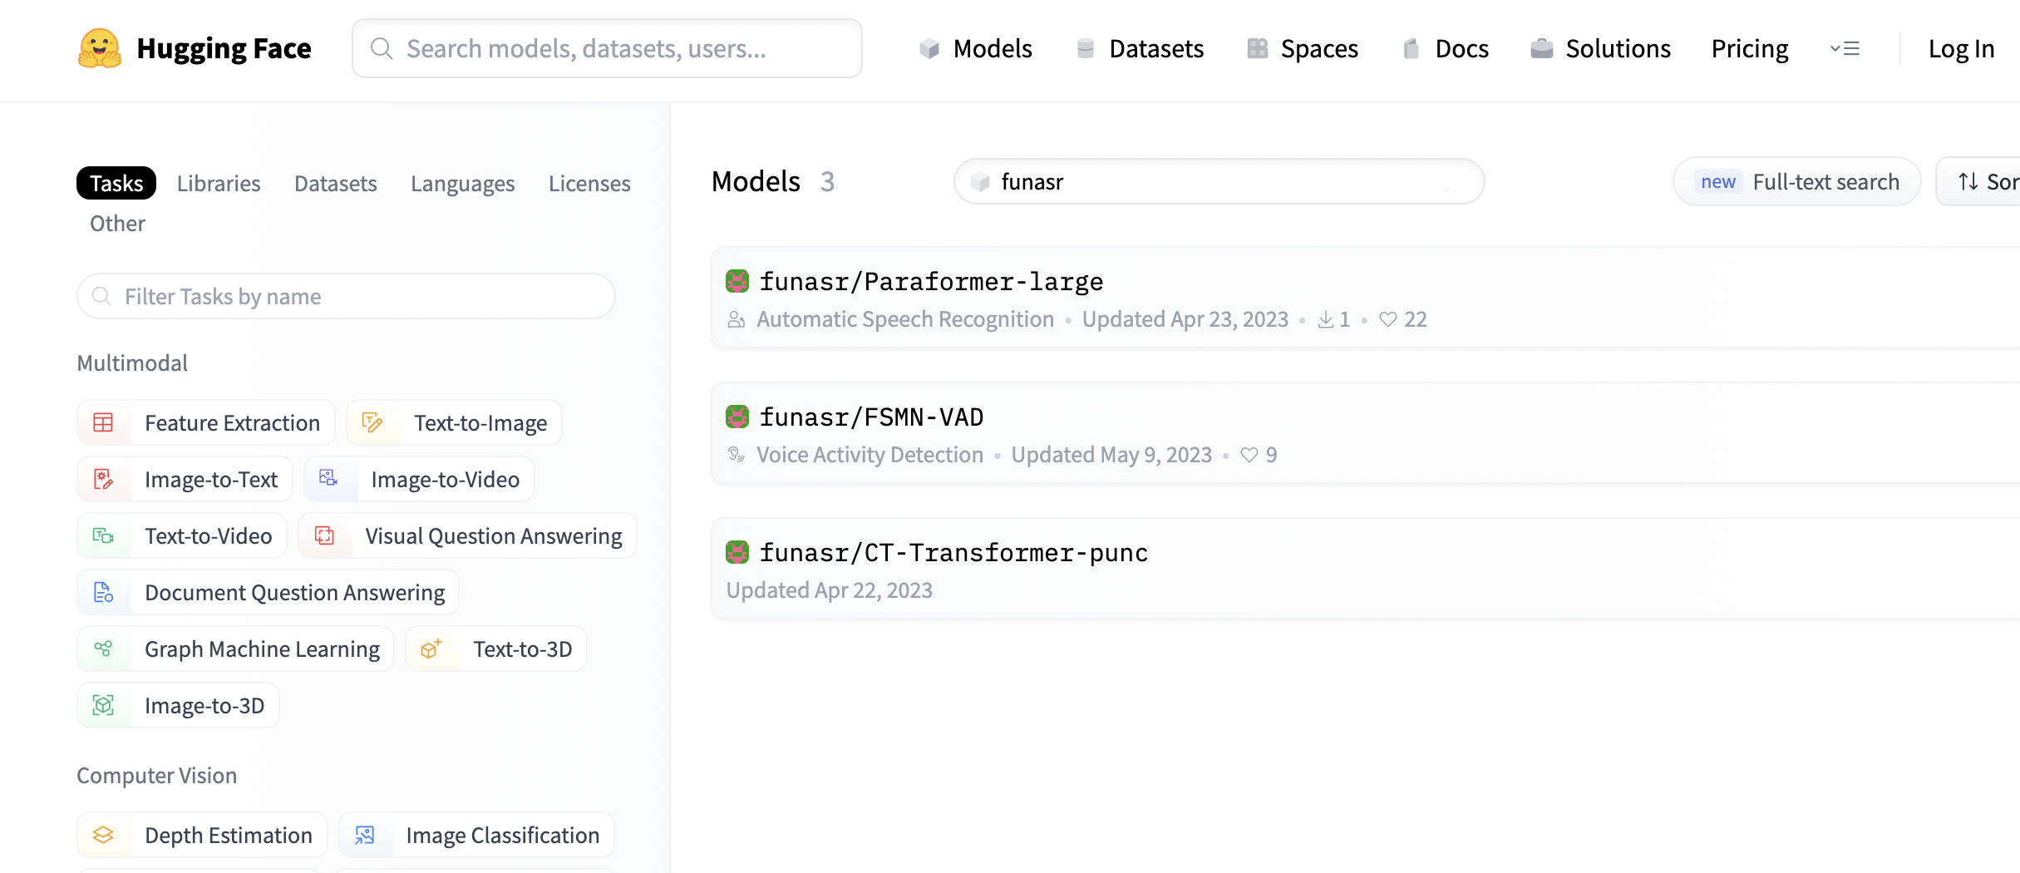The width and height of the screenshot is (2020, 873).
Task: Click the avatar next to funasr/CT-Transformer-punc
Action: click(737, 552)
